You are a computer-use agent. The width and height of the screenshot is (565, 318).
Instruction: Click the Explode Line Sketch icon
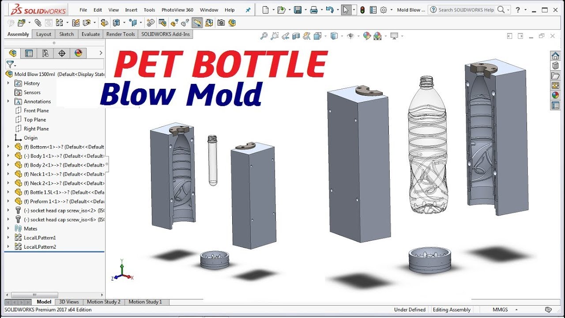[185, 23]
